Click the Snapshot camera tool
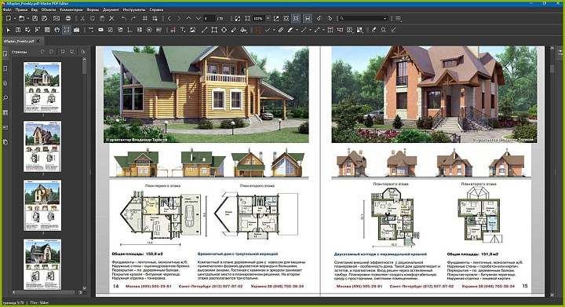 tap(76, 30)
